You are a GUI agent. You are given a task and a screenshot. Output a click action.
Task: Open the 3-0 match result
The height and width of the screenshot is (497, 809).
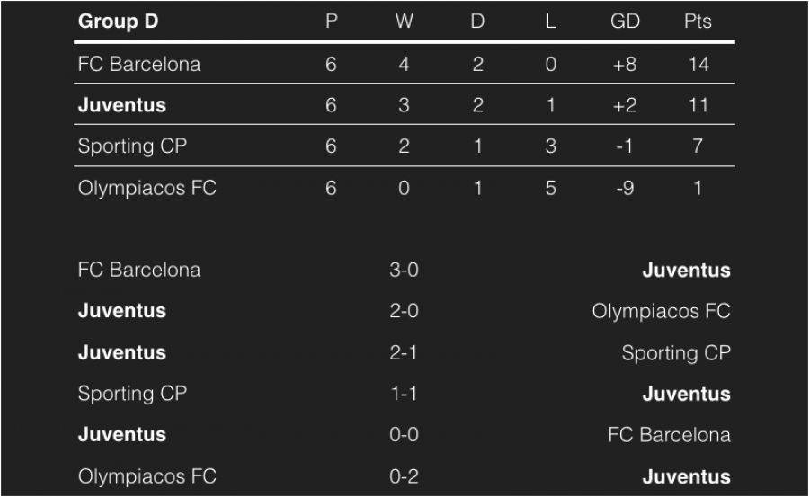pyautogui.click(x=404, y=270)
